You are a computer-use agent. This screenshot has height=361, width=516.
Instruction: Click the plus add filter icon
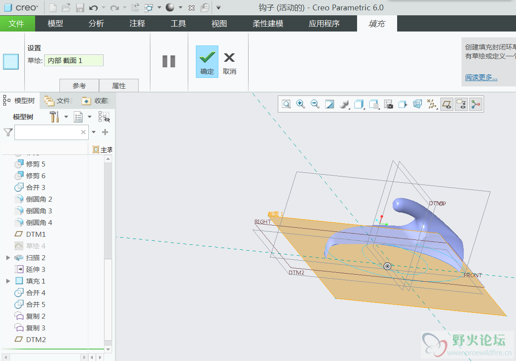click(105, 132)
